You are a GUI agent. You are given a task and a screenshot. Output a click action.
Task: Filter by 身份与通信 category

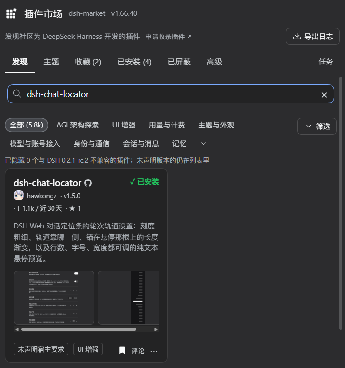coord(92,144)
